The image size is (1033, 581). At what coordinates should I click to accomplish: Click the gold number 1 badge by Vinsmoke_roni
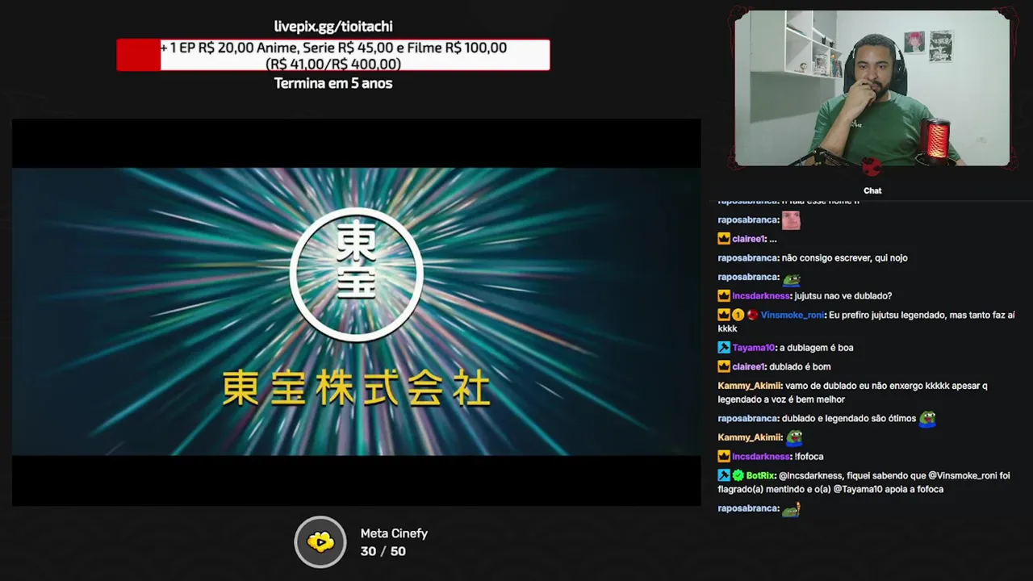click(738, 315)
